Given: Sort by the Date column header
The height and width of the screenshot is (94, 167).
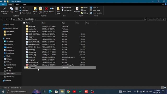Looking at the screenshot, I should point(44,23).
